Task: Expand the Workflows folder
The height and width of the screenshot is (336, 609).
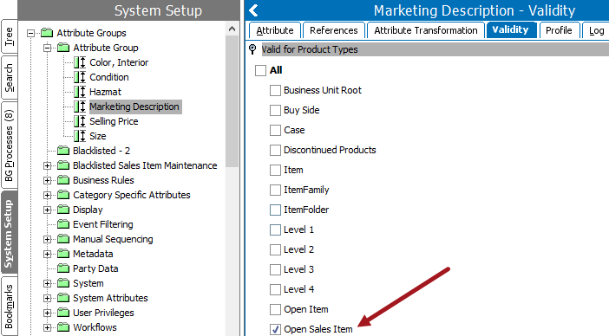Action: tap(47, 327)
